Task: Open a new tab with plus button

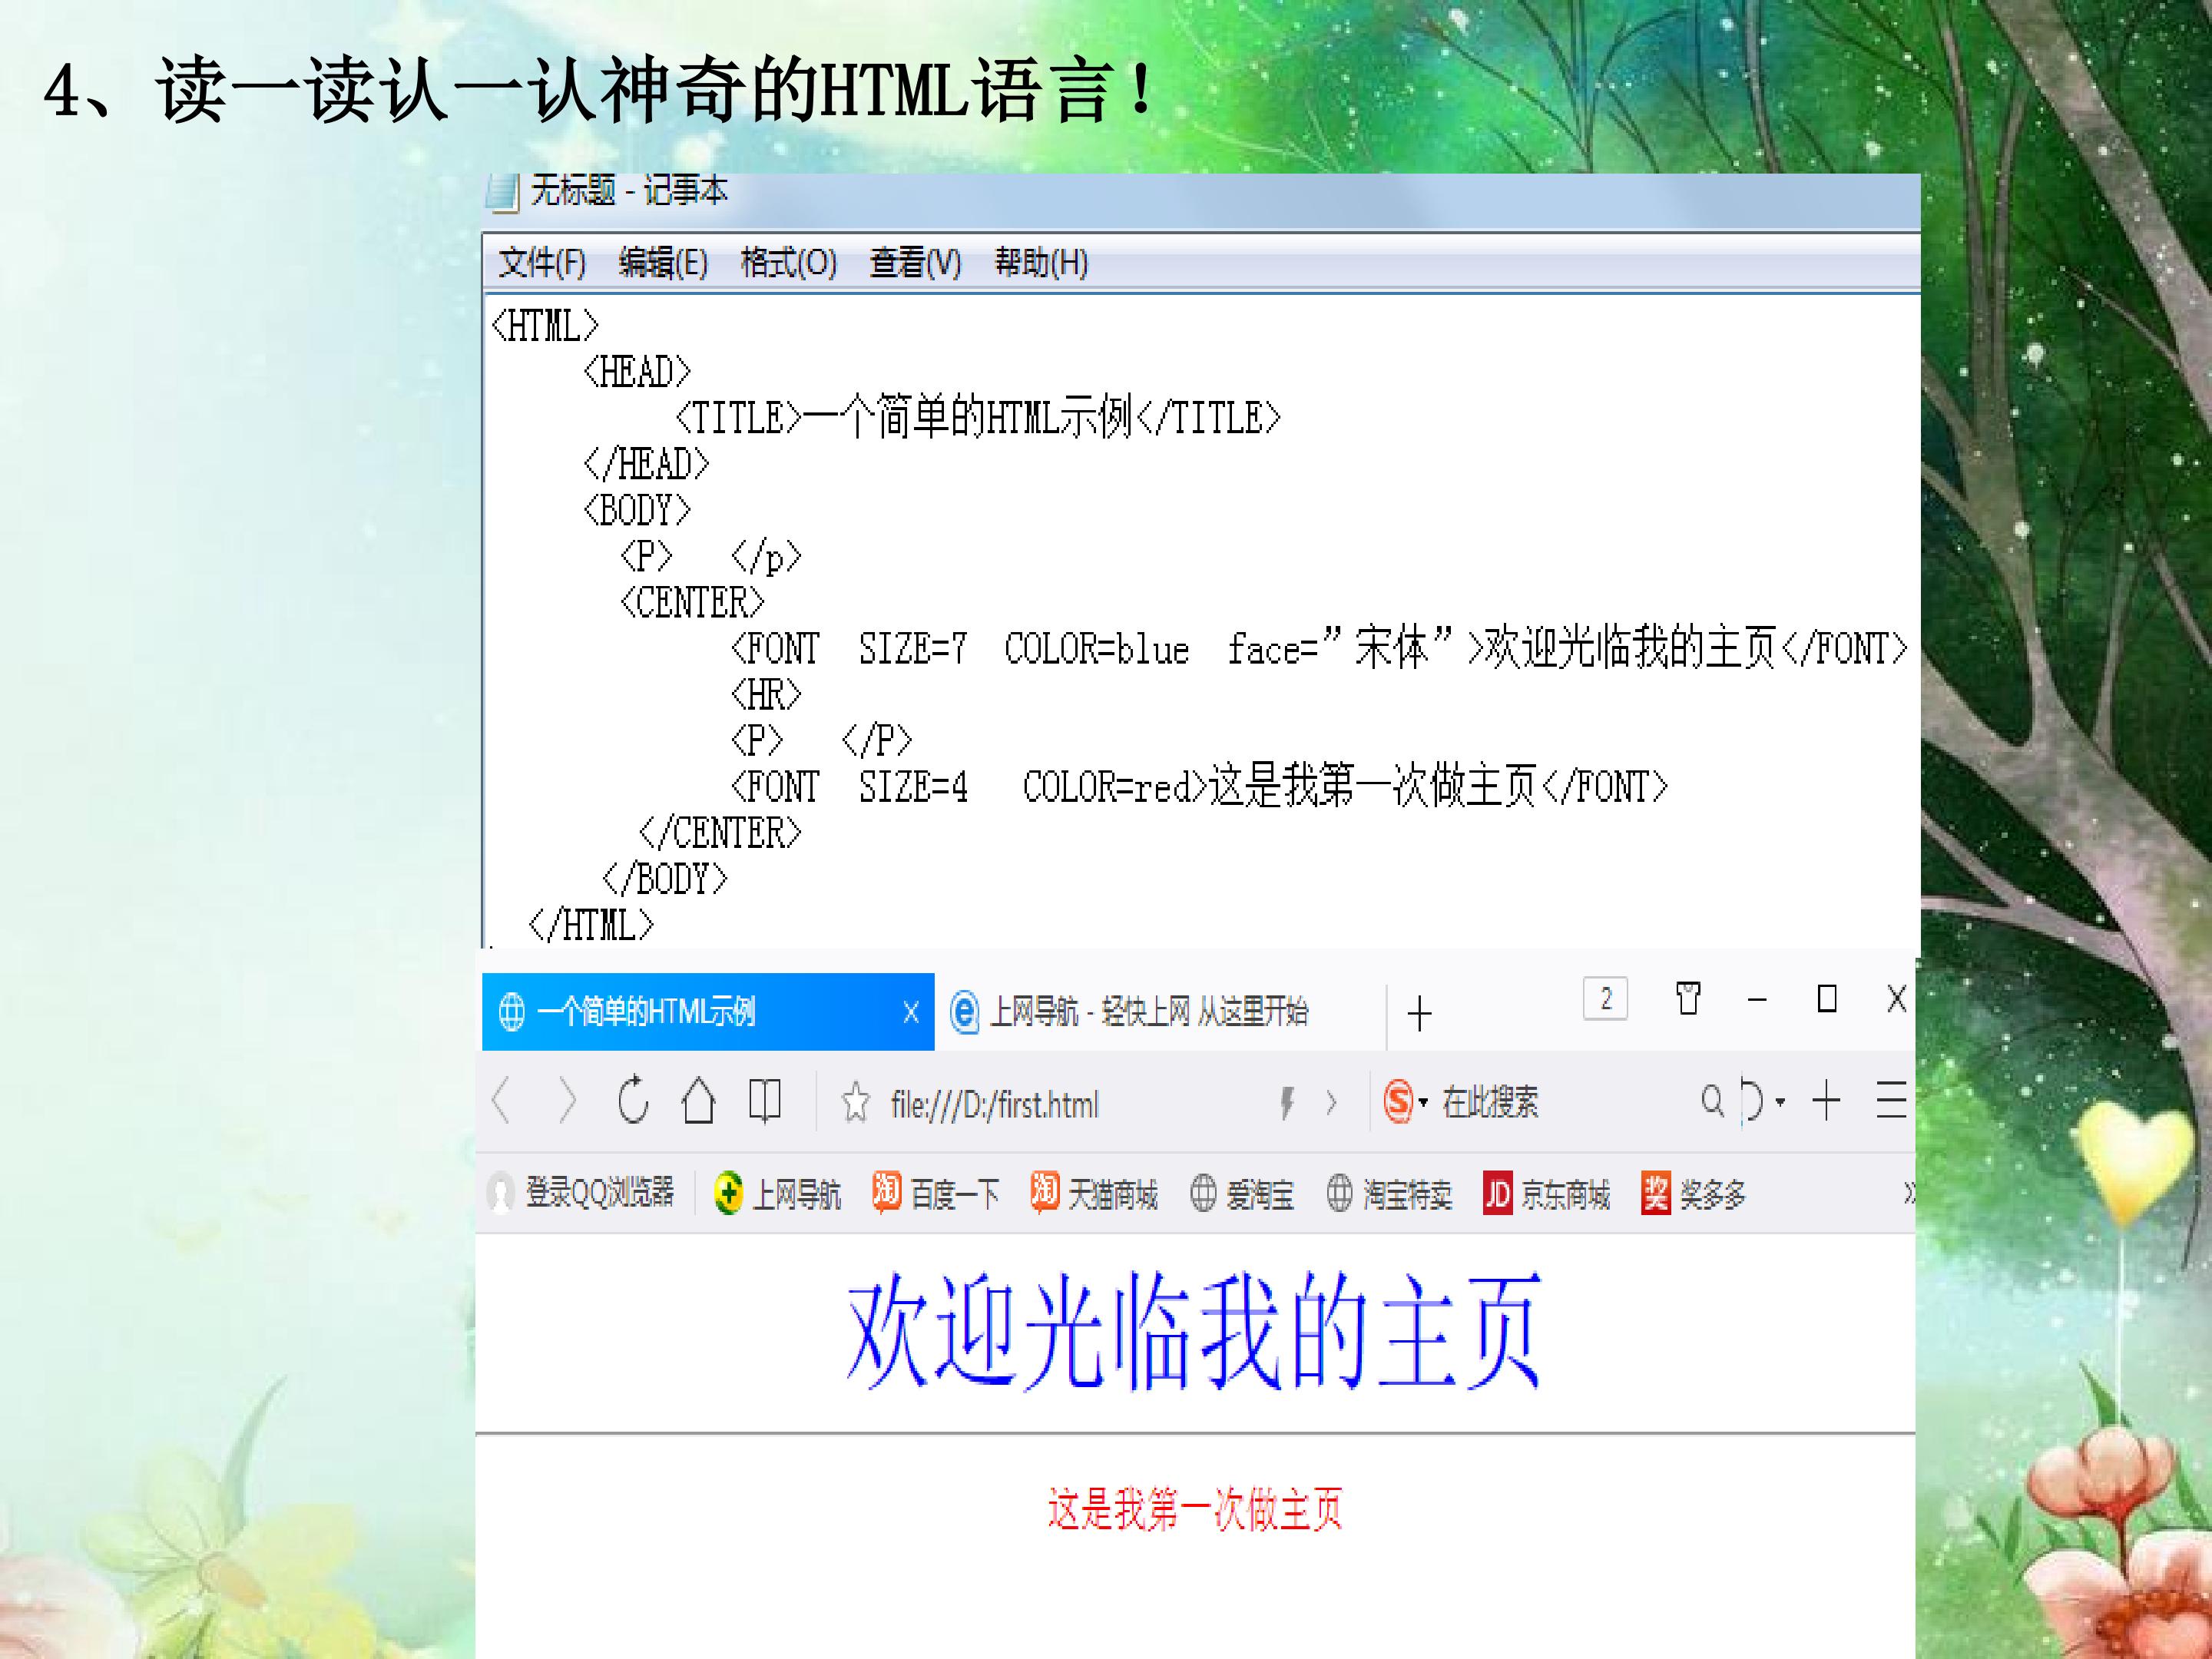Action: click(x=1419, y=1014)
